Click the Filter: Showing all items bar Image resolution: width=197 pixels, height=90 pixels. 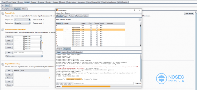coord(97,20)
